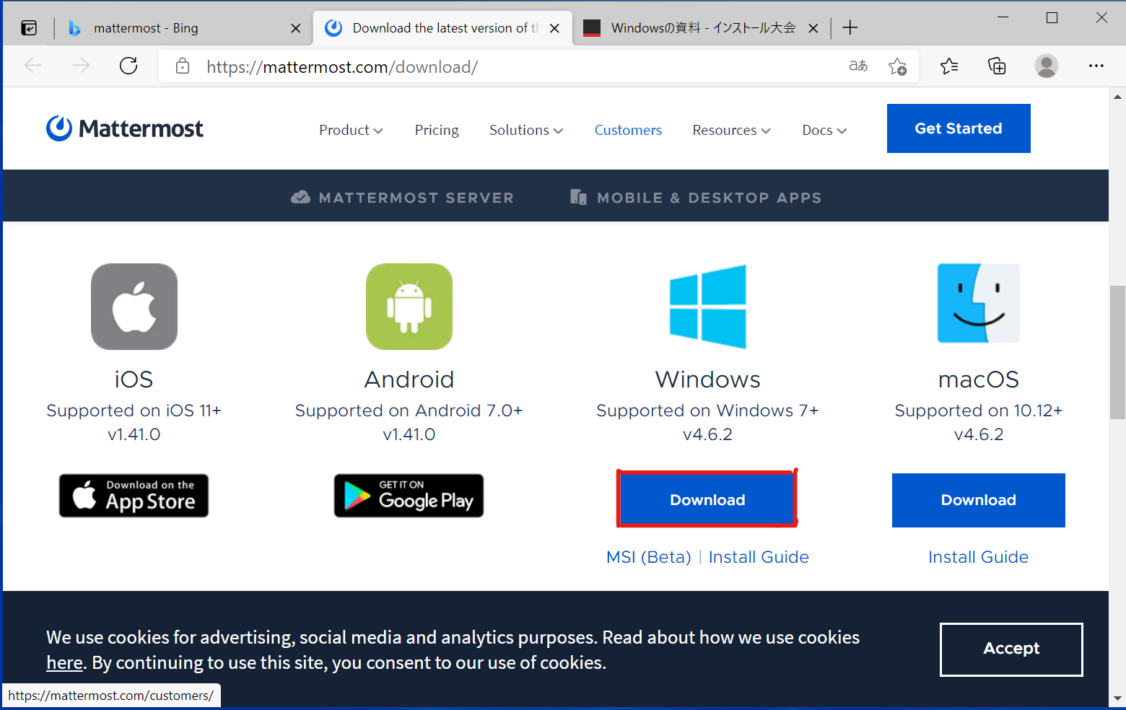Accept the cookie notice
Screen dimensions: 1126x710
(1011, 649)
